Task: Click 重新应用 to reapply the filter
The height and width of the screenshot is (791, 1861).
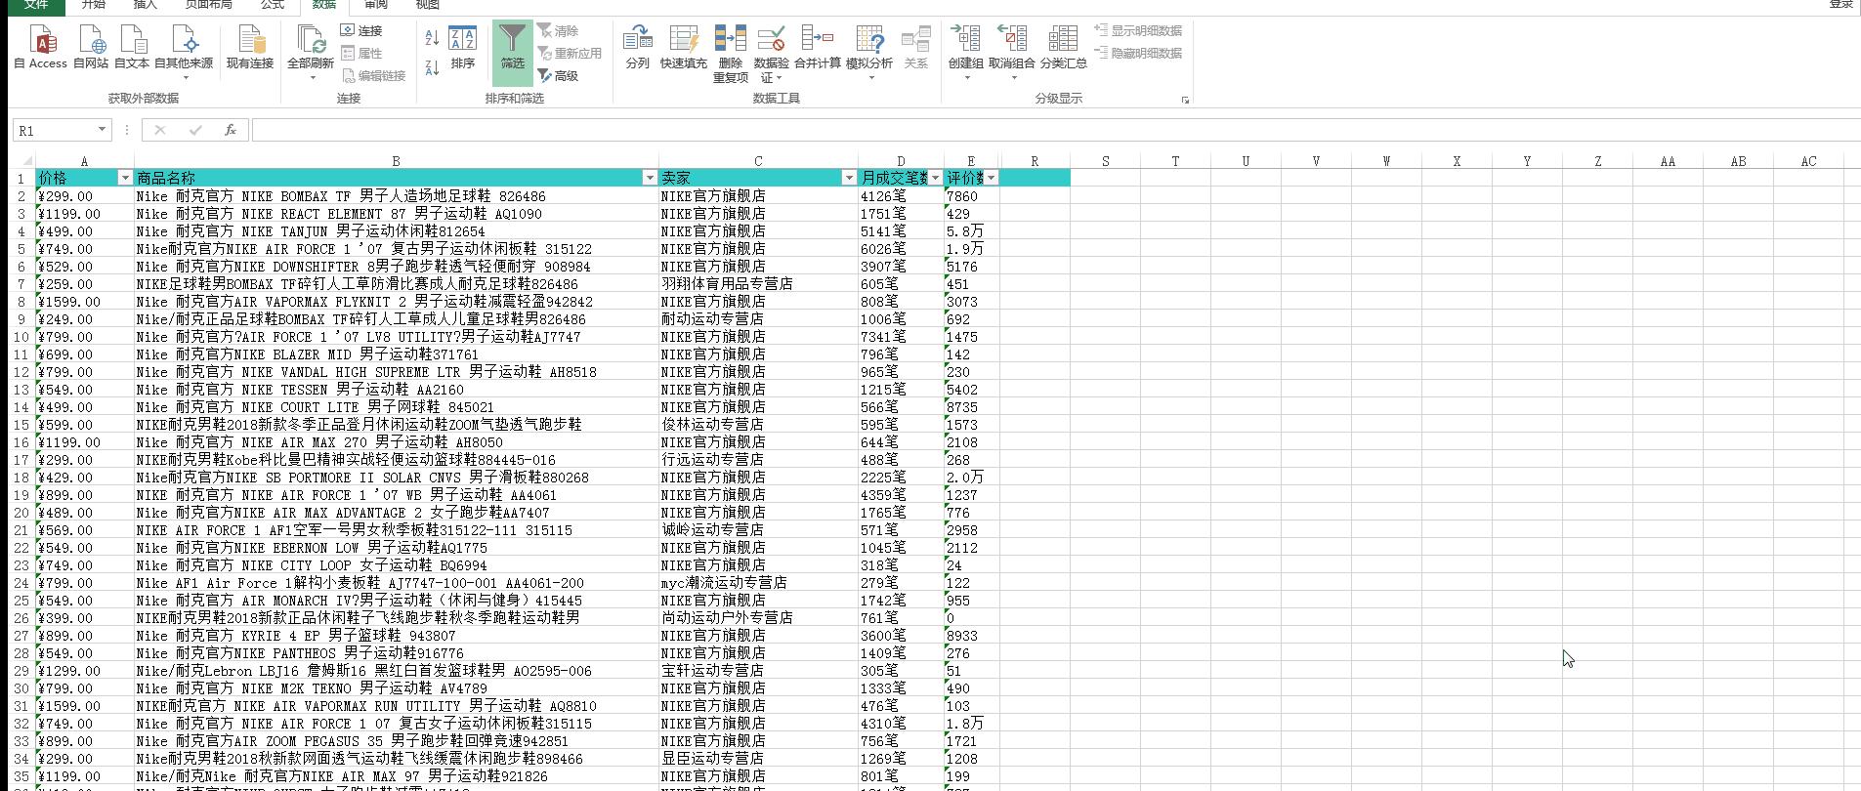Action: pyautogui.click(x=570, y=54)
